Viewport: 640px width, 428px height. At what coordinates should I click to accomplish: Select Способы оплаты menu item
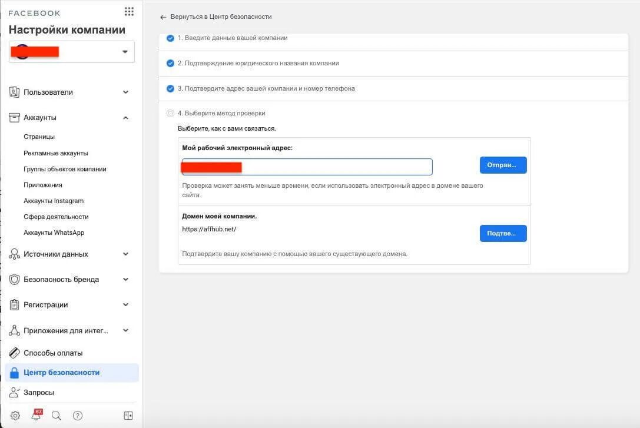click(x=72, y=353)
